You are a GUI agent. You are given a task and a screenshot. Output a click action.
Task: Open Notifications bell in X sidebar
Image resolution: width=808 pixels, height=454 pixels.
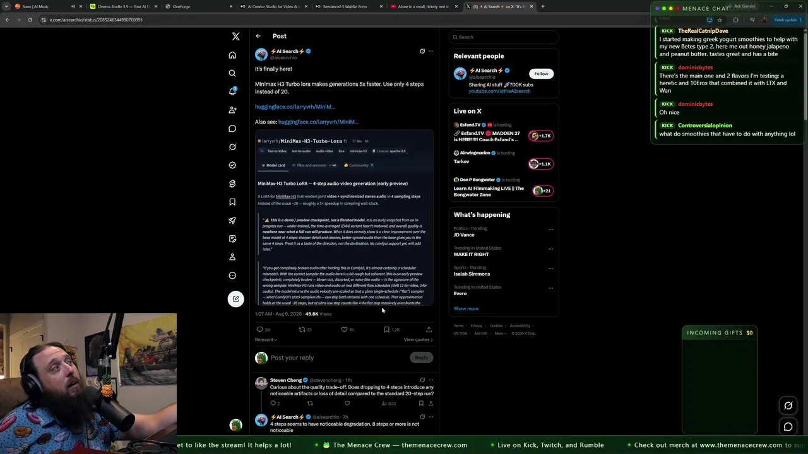pos(232,91)
